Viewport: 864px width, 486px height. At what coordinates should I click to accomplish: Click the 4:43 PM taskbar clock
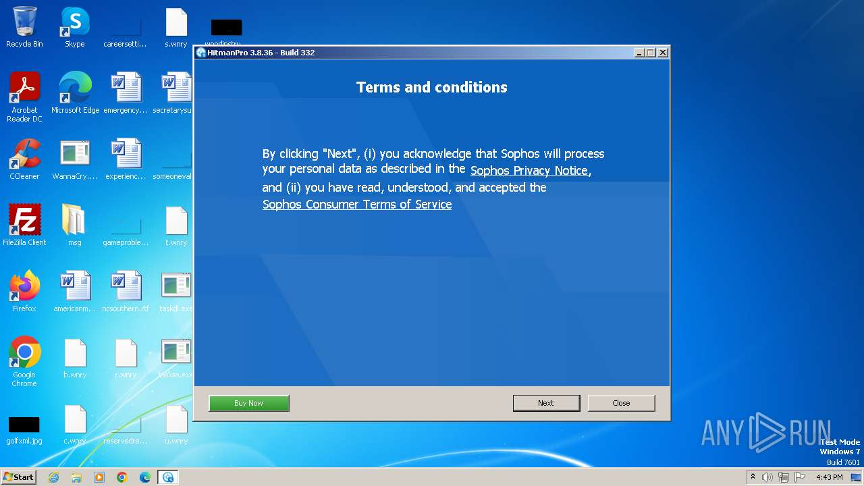point(830,477)
